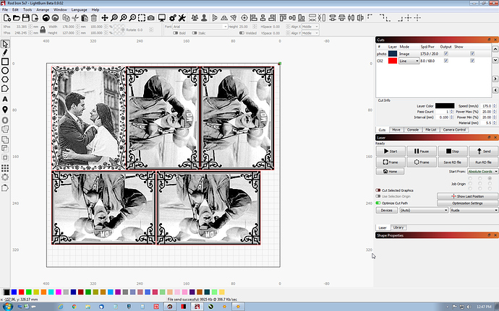Click the dashed-rectangle Frame Selection icon
499x311 pixels.
tap(142, 18)
